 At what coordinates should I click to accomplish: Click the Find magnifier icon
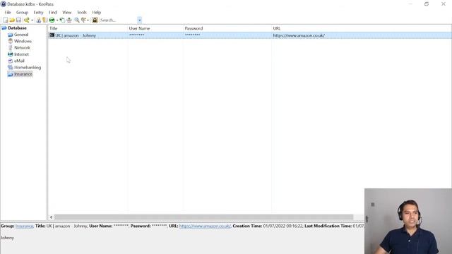(77, 20)
